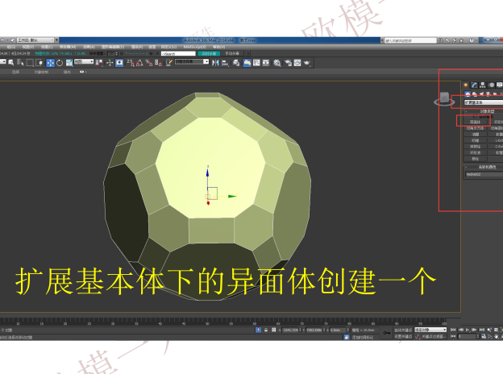Open the 动画 (Animation) menu
Screen dimensions: 503x374
(89, 47)
